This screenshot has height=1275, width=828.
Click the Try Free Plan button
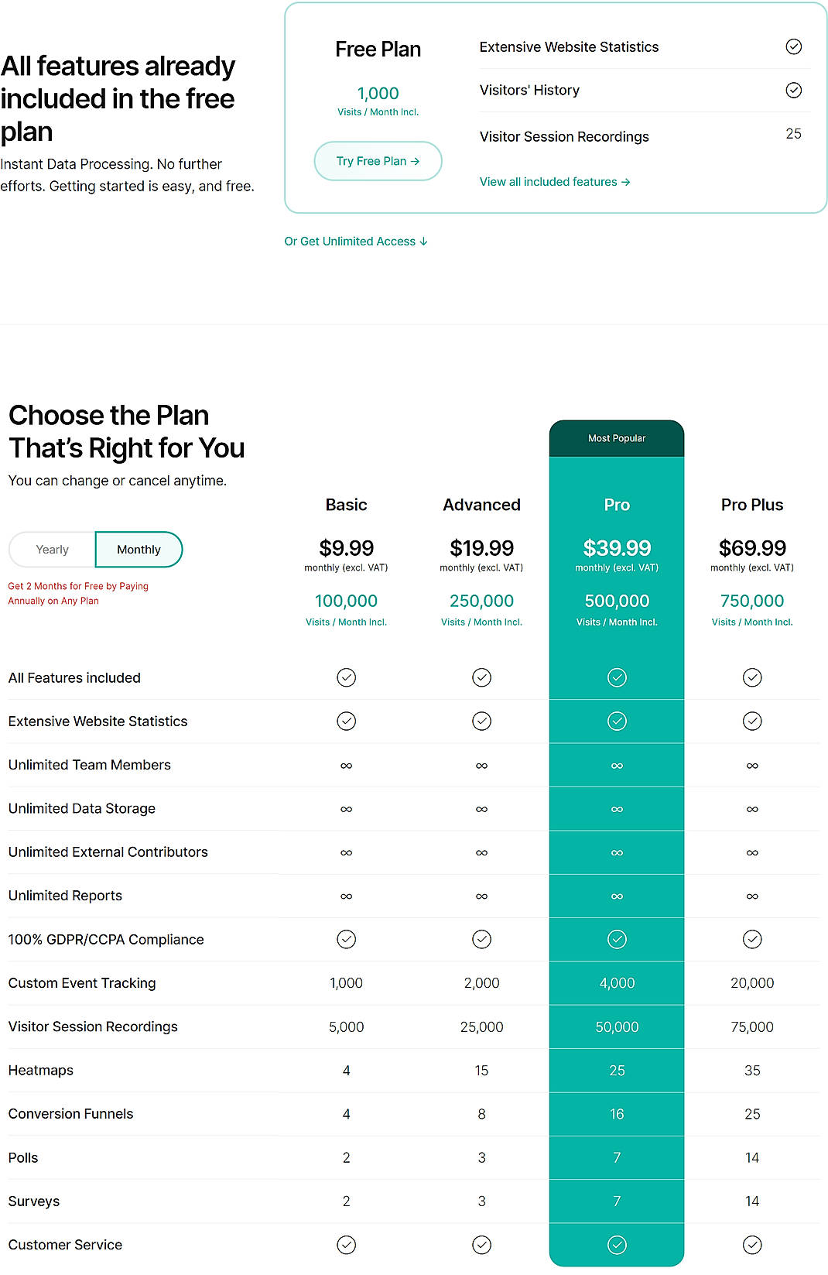click(x=378, y=161)
